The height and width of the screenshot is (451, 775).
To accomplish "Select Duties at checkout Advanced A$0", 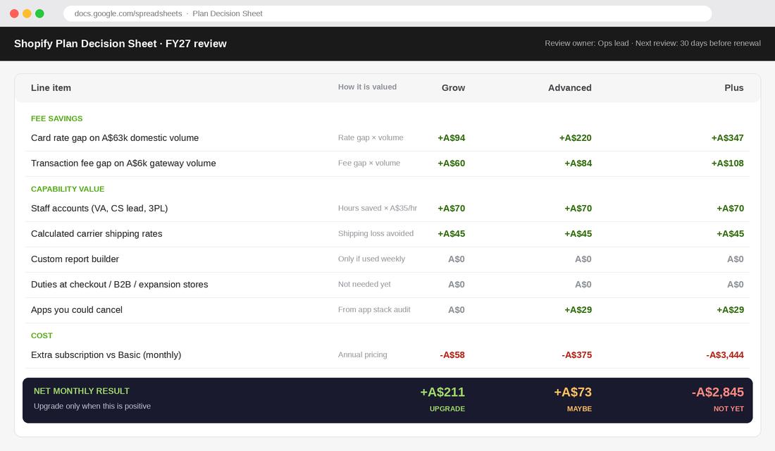I will [583, 285].
